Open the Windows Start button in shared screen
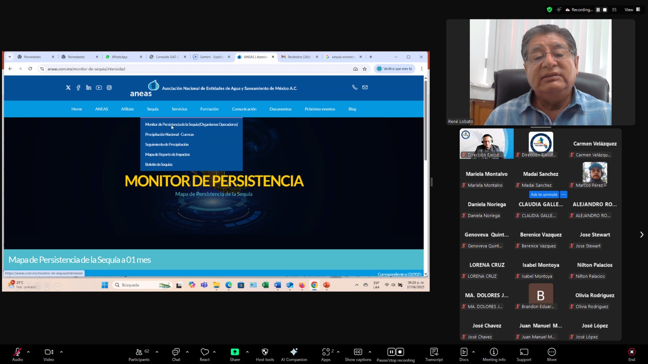648x364 pixels. click(x=104, y=285)
